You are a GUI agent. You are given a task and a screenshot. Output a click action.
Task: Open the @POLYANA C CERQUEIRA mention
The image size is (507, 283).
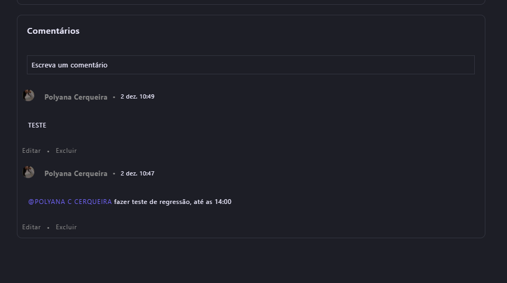(70, 202)
